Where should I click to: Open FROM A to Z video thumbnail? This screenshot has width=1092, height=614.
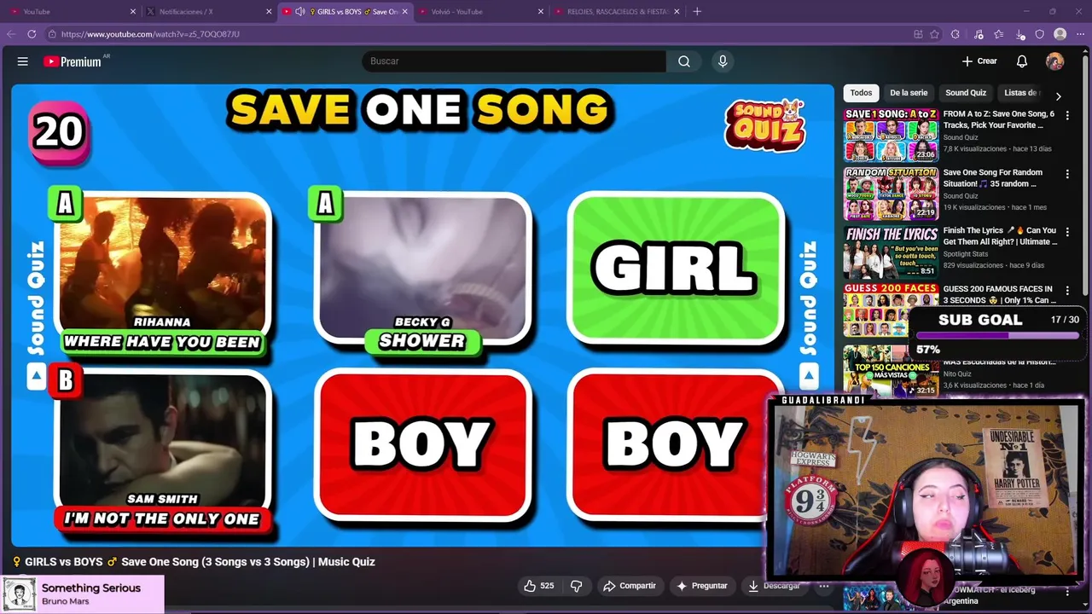point(891,135)
